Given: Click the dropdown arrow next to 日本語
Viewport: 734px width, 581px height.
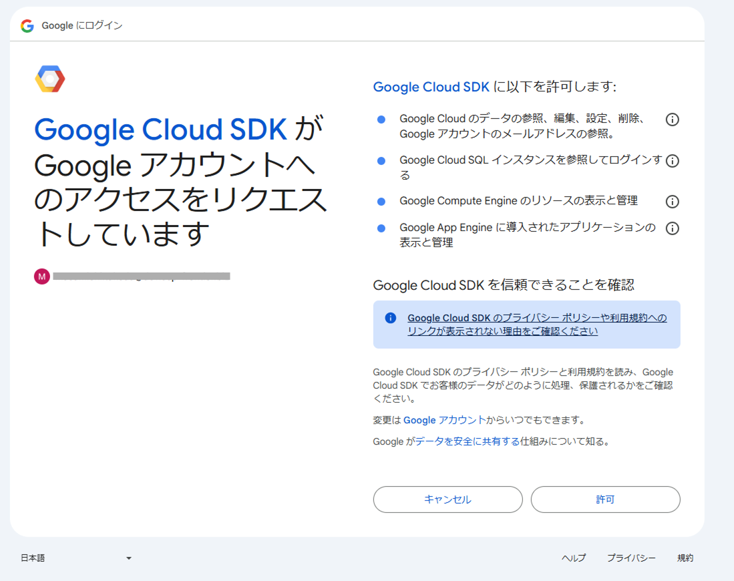Looking at the screenshot, I should [129, 558].
